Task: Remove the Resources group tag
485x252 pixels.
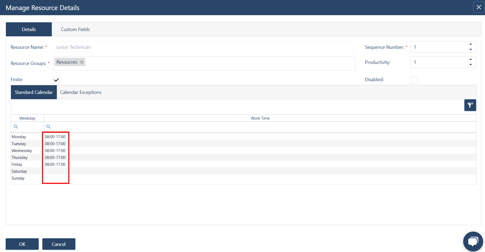Action: click(x=82, y=62)
